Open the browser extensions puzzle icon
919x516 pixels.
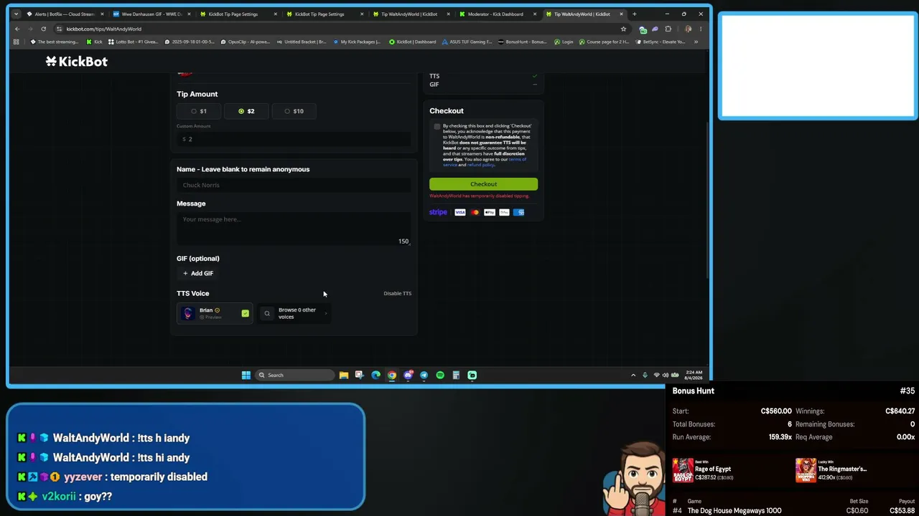[668, 29]
